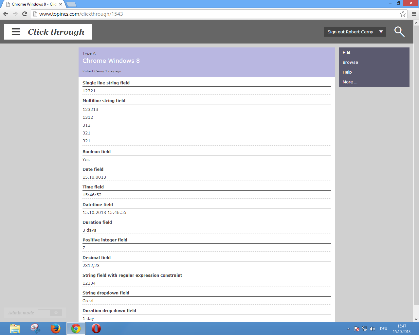Image resolution: width=419 pixels, height=335 pixels.
Task: Launch Opera from the taskbar
Action: (96, 328)
